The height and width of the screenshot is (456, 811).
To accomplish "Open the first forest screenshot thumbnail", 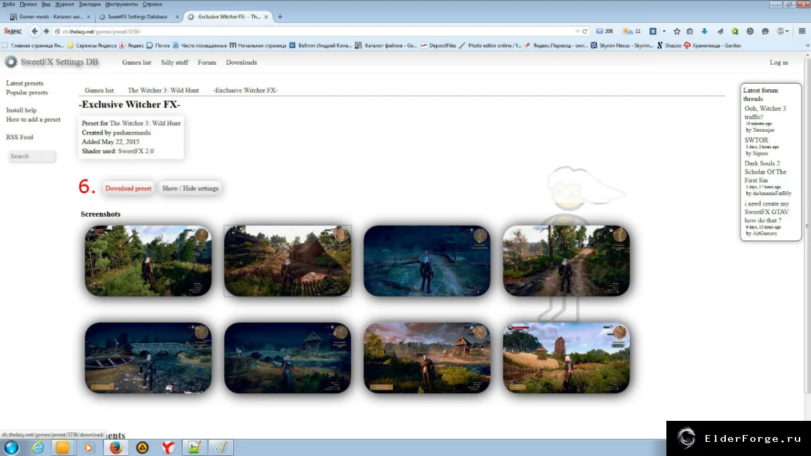I will (148, 261).
